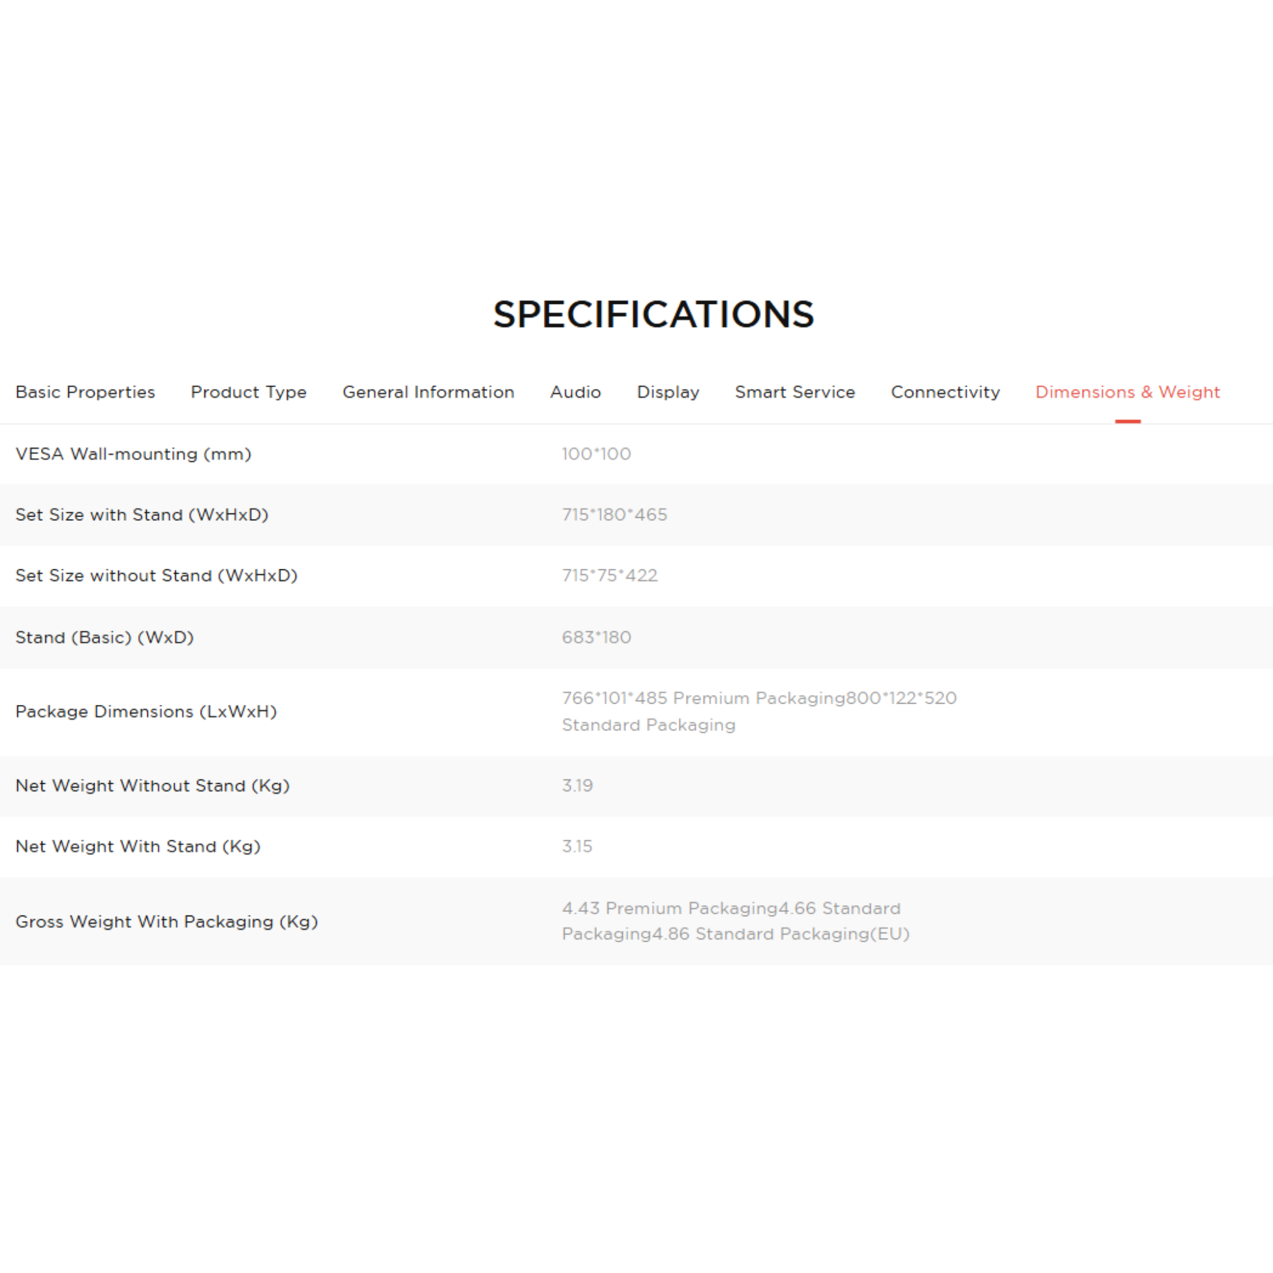Switch to the Connectivity tab
Viewport: 1273px width, 1273px height.
(x=945, y=392)
